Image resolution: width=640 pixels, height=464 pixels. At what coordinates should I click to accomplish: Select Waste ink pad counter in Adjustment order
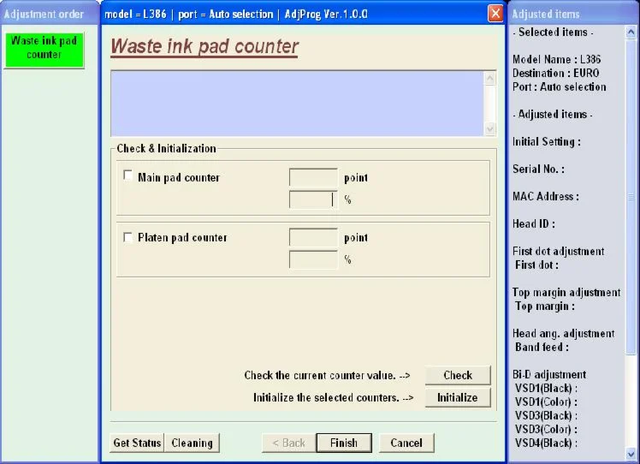pos(44,50)
